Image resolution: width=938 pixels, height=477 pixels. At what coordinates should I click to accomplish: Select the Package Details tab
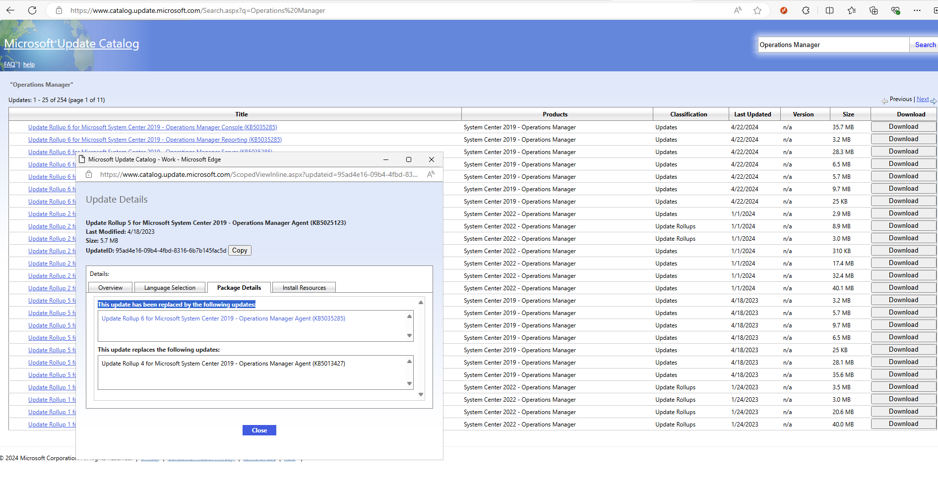pos(239,288)
